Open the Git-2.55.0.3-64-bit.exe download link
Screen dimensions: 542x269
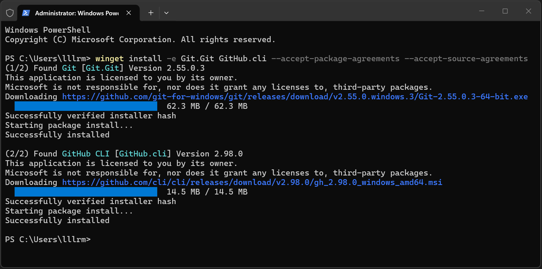[295, 97]
